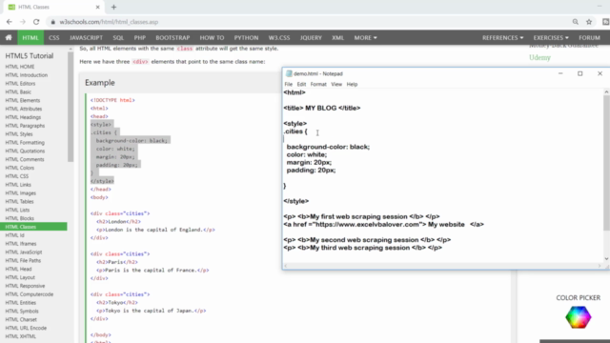Screen dimensions: 610x343
Task: Click the sidebar scrollbar thumb
Action: (x=71, y=107)
